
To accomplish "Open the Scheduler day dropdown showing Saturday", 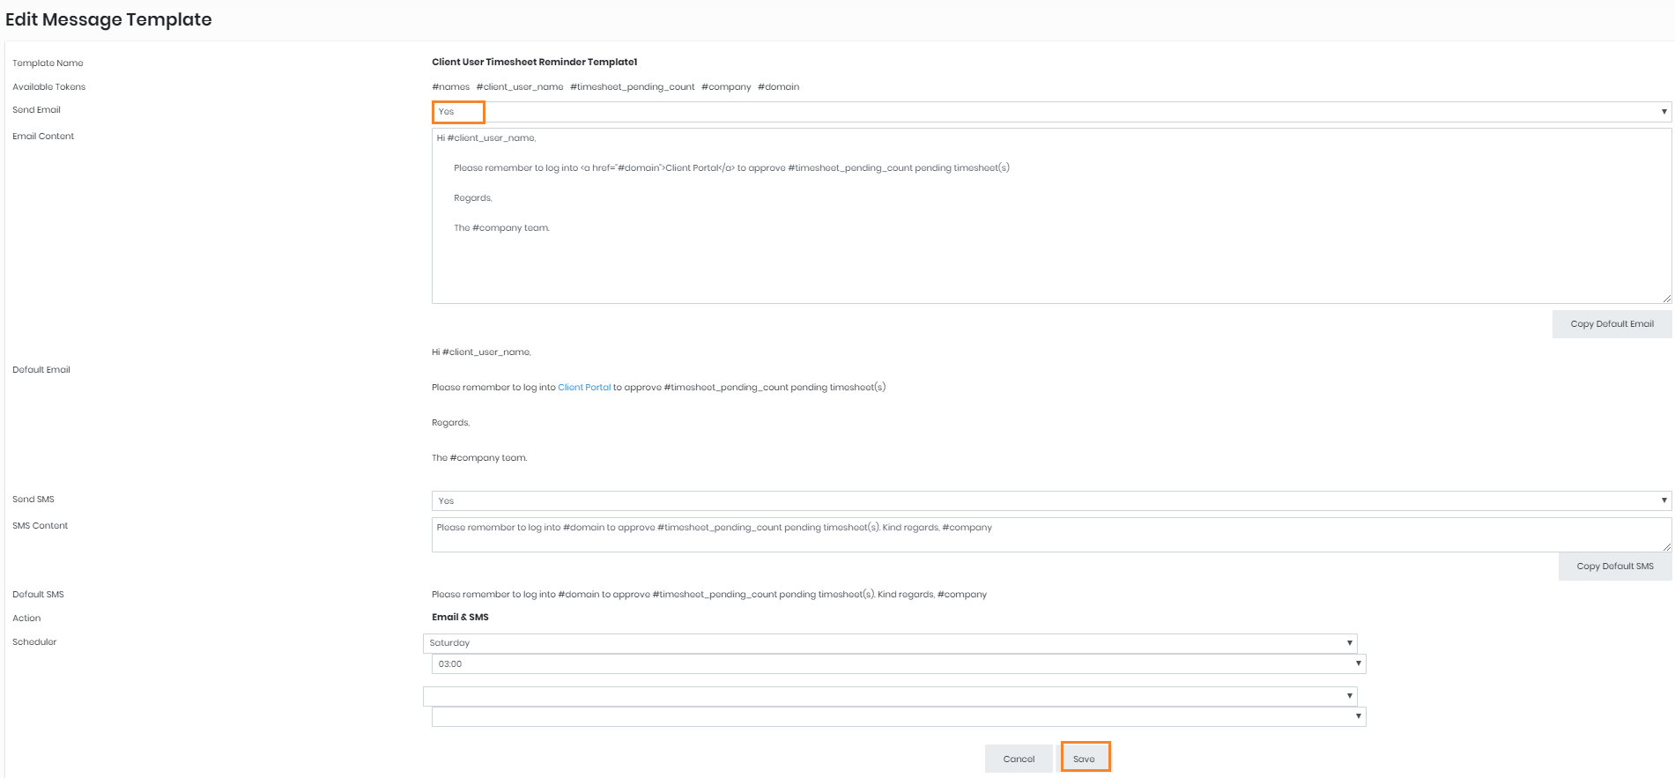I will click(x=889, y=643).
